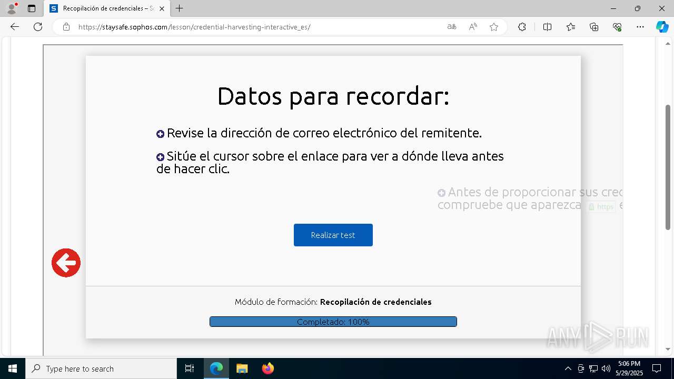The image size is (674, 379).
Task: Open Firefox from taskbar
Action: click(268, 368)
